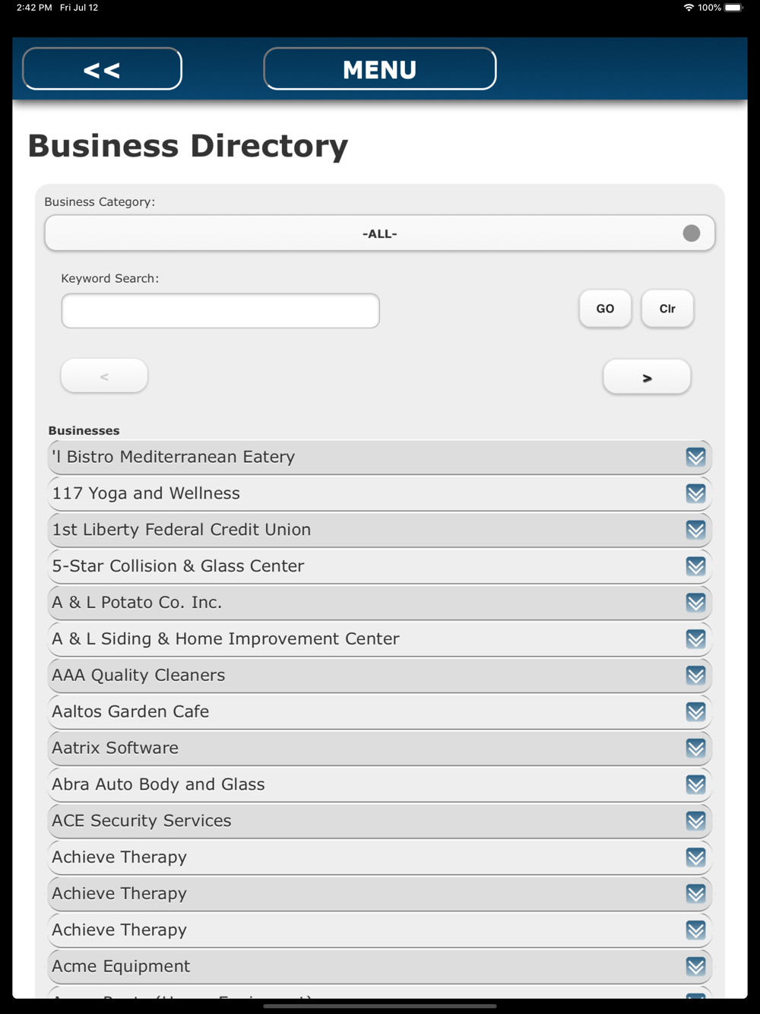This screenshot has width=760, height=1014.
Task: Click the GO search button
Action: tap(605, 309)
